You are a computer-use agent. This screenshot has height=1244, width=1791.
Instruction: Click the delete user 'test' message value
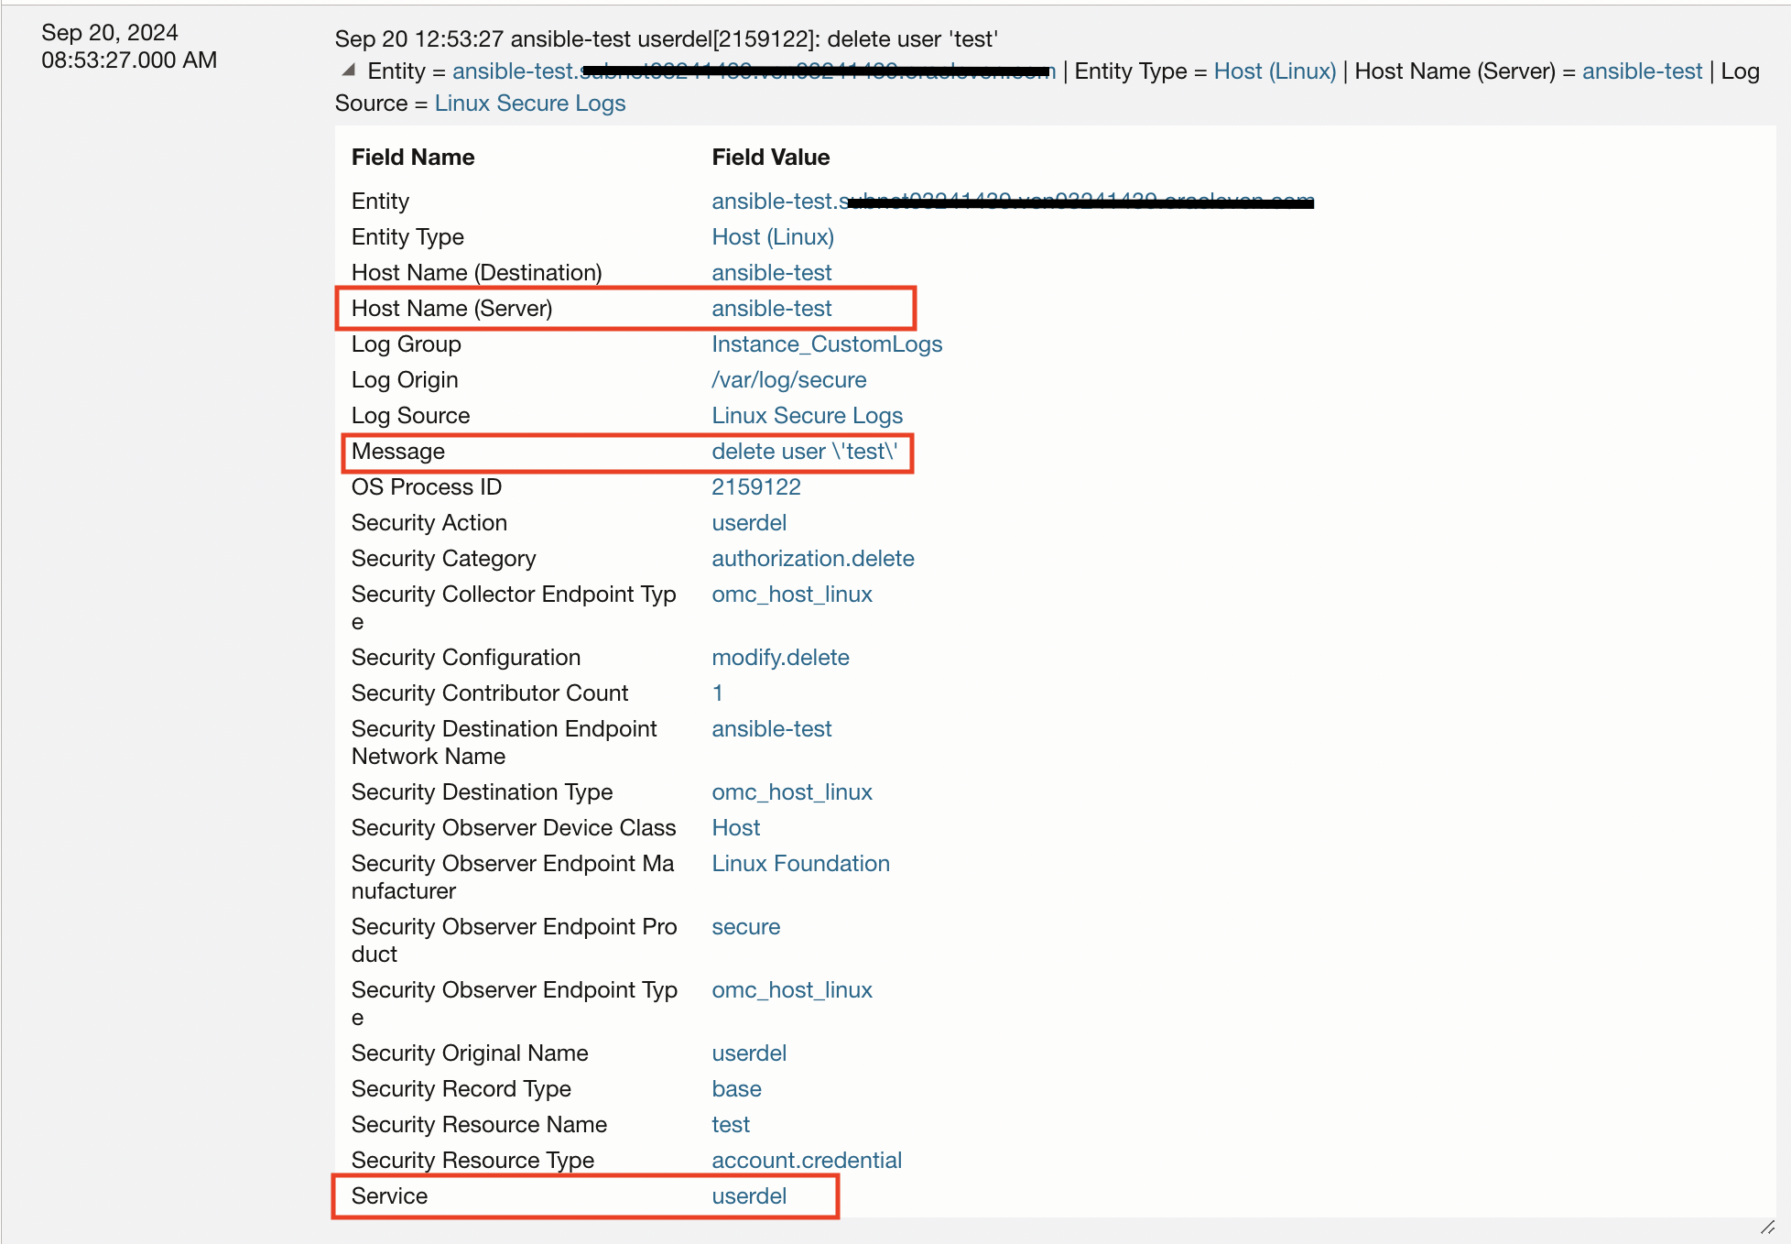(804, 452)
